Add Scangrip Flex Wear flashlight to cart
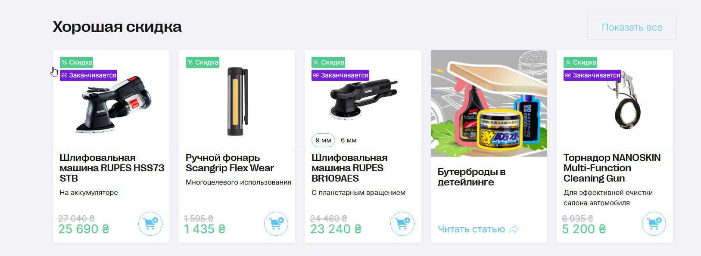The image size is (701, 256). click(276, 224)
